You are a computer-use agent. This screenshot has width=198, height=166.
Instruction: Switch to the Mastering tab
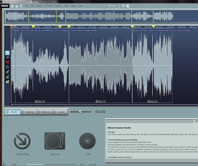click(44, 112)
